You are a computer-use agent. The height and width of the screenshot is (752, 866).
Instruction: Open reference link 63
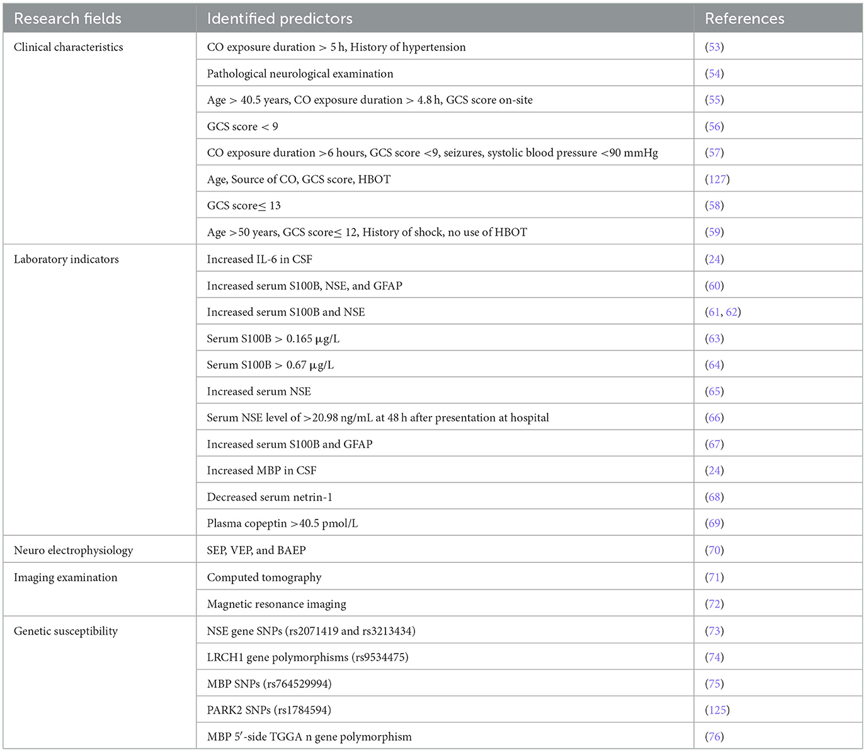coord(714,339)
